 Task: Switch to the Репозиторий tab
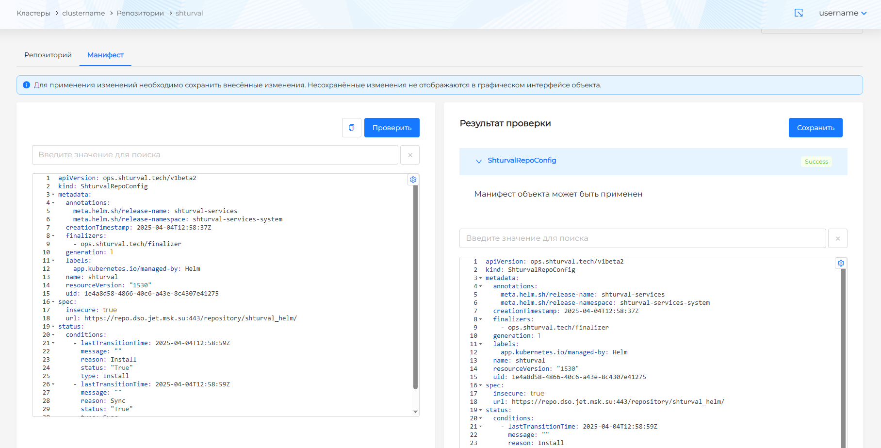click(48, 55)
